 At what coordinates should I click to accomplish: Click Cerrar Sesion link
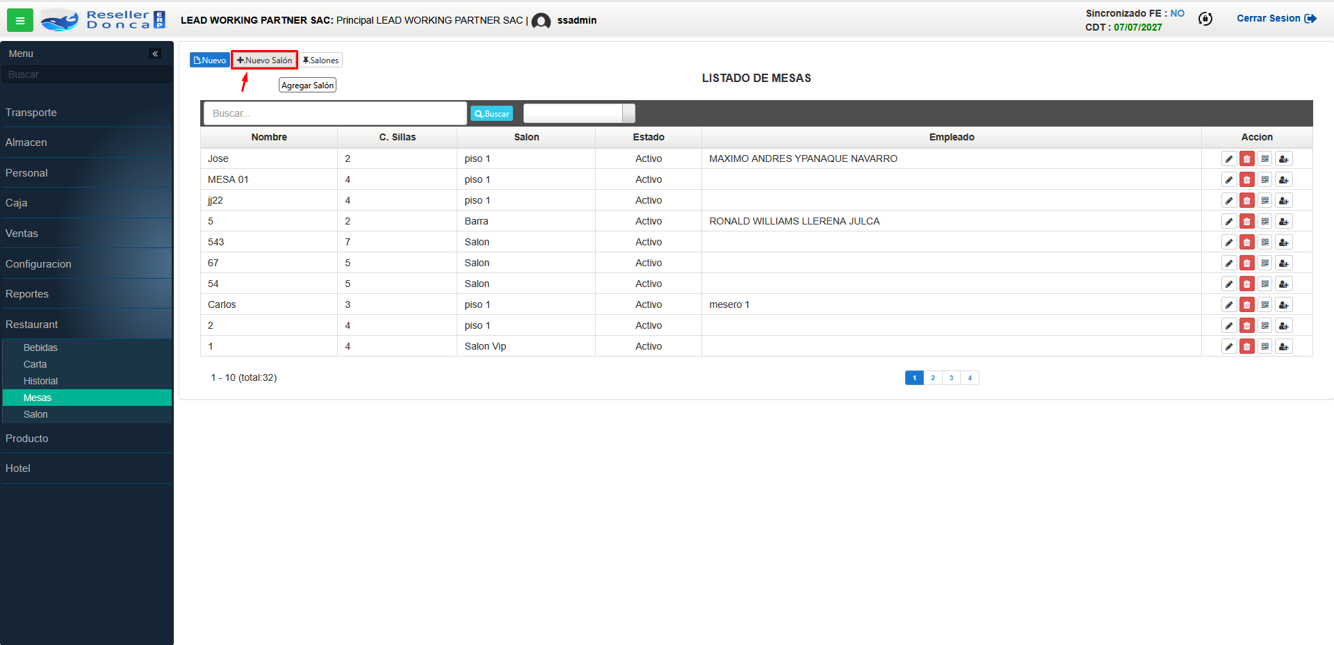[1276, 19]
